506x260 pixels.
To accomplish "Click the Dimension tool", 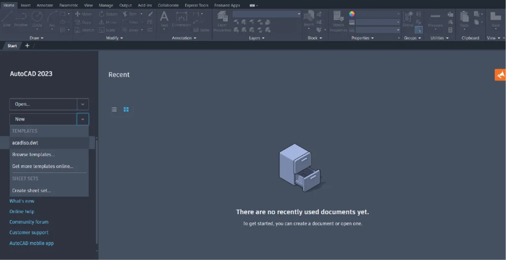I will coord(181,19).
